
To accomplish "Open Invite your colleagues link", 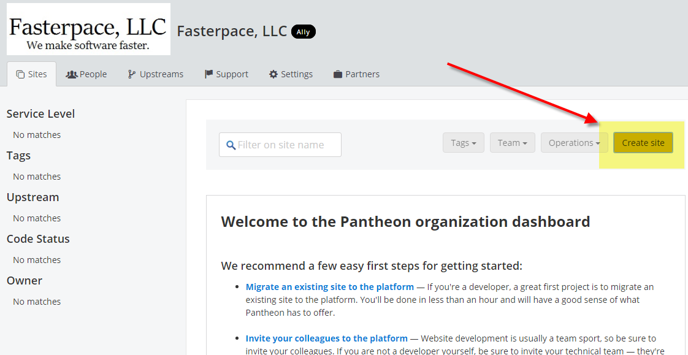I will pyautogui.click(x=326, y=338).
